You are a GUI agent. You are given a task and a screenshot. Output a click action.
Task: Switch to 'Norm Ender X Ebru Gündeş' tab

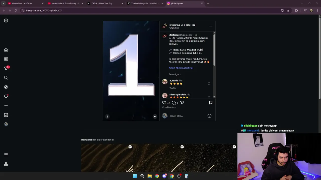pos(65,3)
